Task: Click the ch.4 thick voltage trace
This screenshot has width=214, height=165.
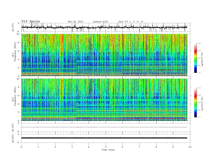Action: 104,138
